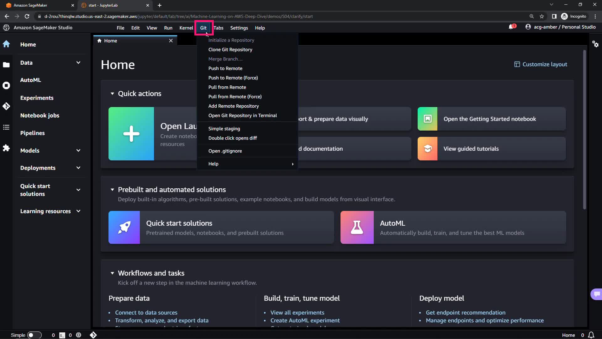
Task: Choose Push to Remote in Git menu
Action: click(x=225, y=68)
